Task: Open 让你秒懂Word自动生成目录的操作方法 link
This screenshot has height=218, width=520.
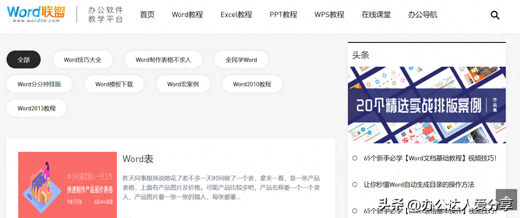Action: click(x=419, y=185)
